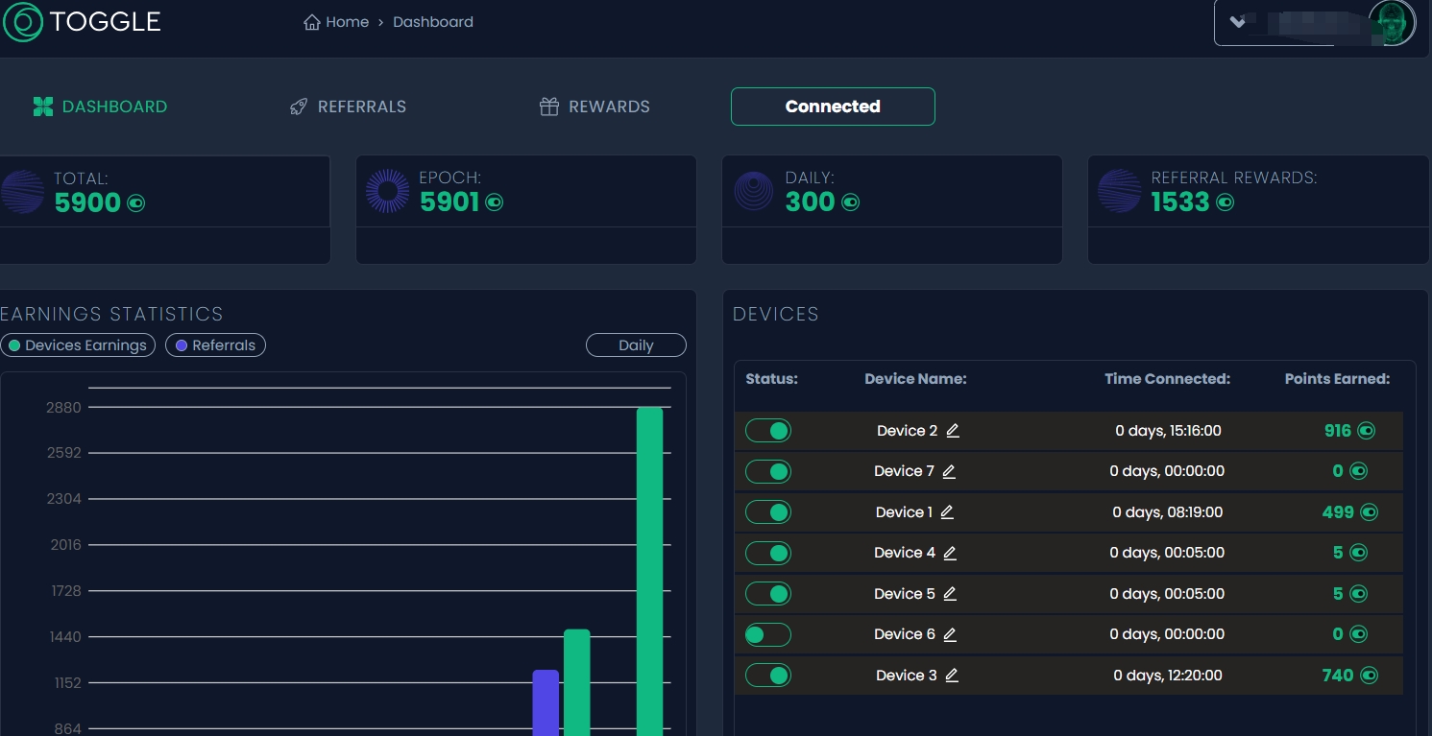
Task: Click the 0 days, 08:19:00 time value
Action: point(1168,512)
